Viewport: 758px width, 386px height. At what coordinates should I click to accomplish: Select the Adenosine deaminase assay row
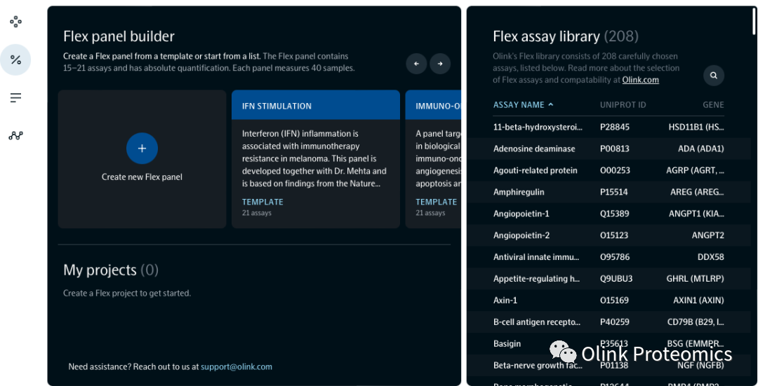coord(609,149)
